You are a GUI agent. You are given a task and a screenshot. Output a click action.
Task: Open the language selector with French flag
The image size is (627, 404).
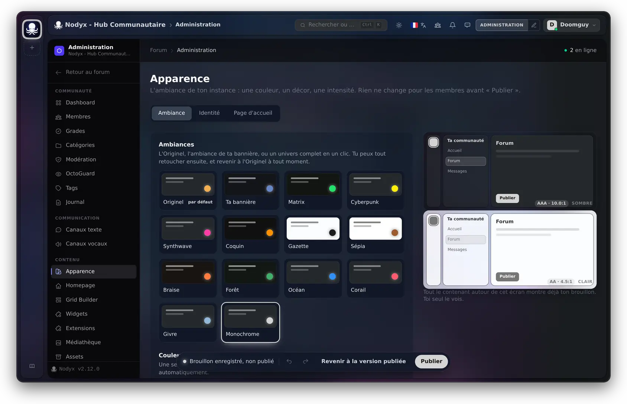[419, 25]
